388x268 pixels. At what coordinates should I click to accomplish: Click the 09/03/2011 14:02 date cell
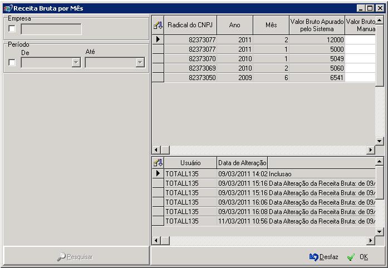pyautogui.click(x=243, y=174)
